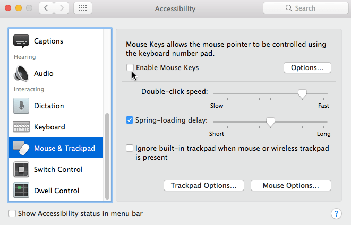The width and height of the screenshot is (351, 225).
Task: Click the Show All grid icon
Action: pos(83,8)
